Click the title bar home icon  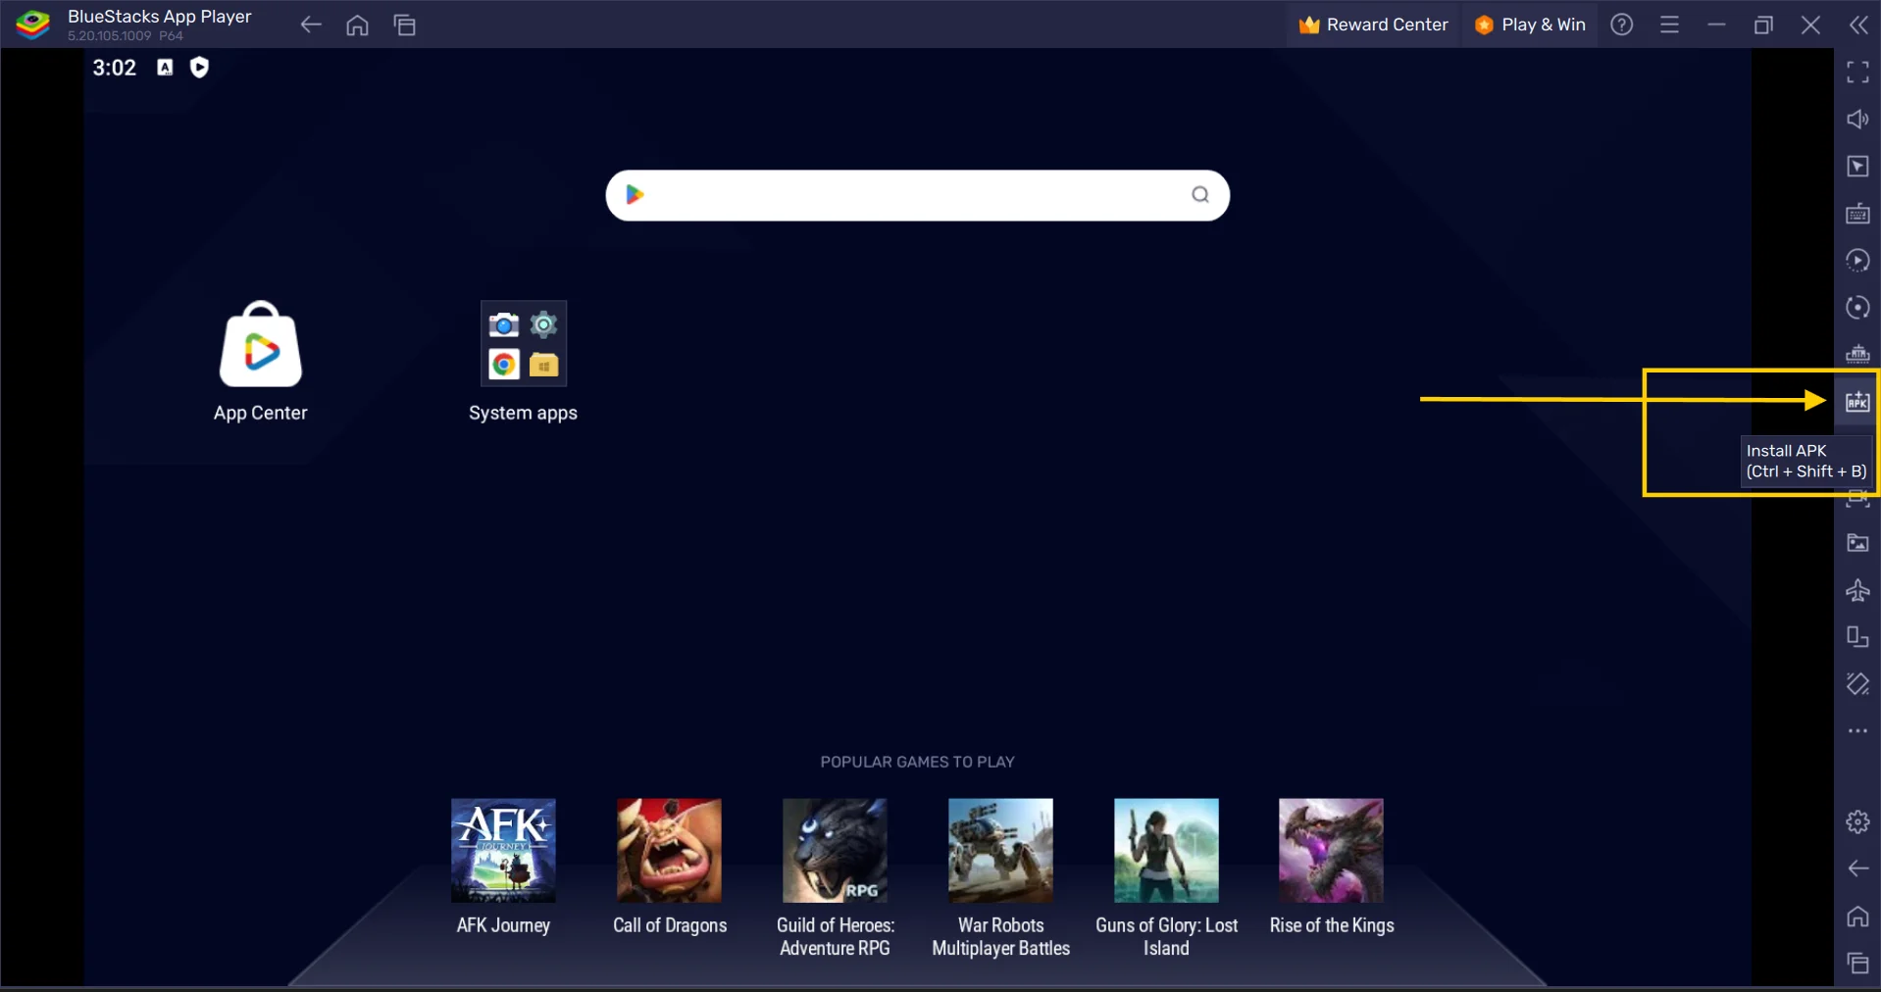pos(357,25)
